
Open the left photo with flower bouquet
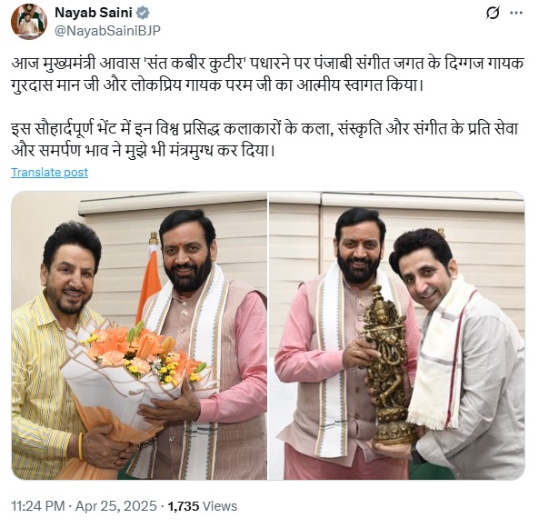pos(139,335)
